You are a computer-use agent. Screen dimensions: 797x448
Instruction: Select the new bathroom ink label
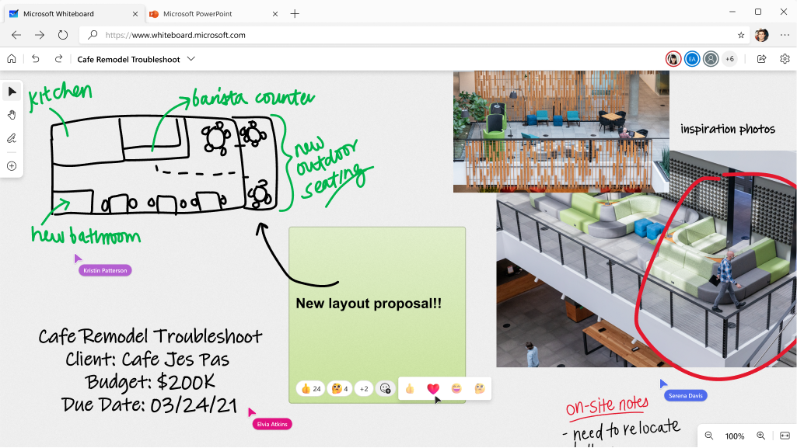[86, 235]
